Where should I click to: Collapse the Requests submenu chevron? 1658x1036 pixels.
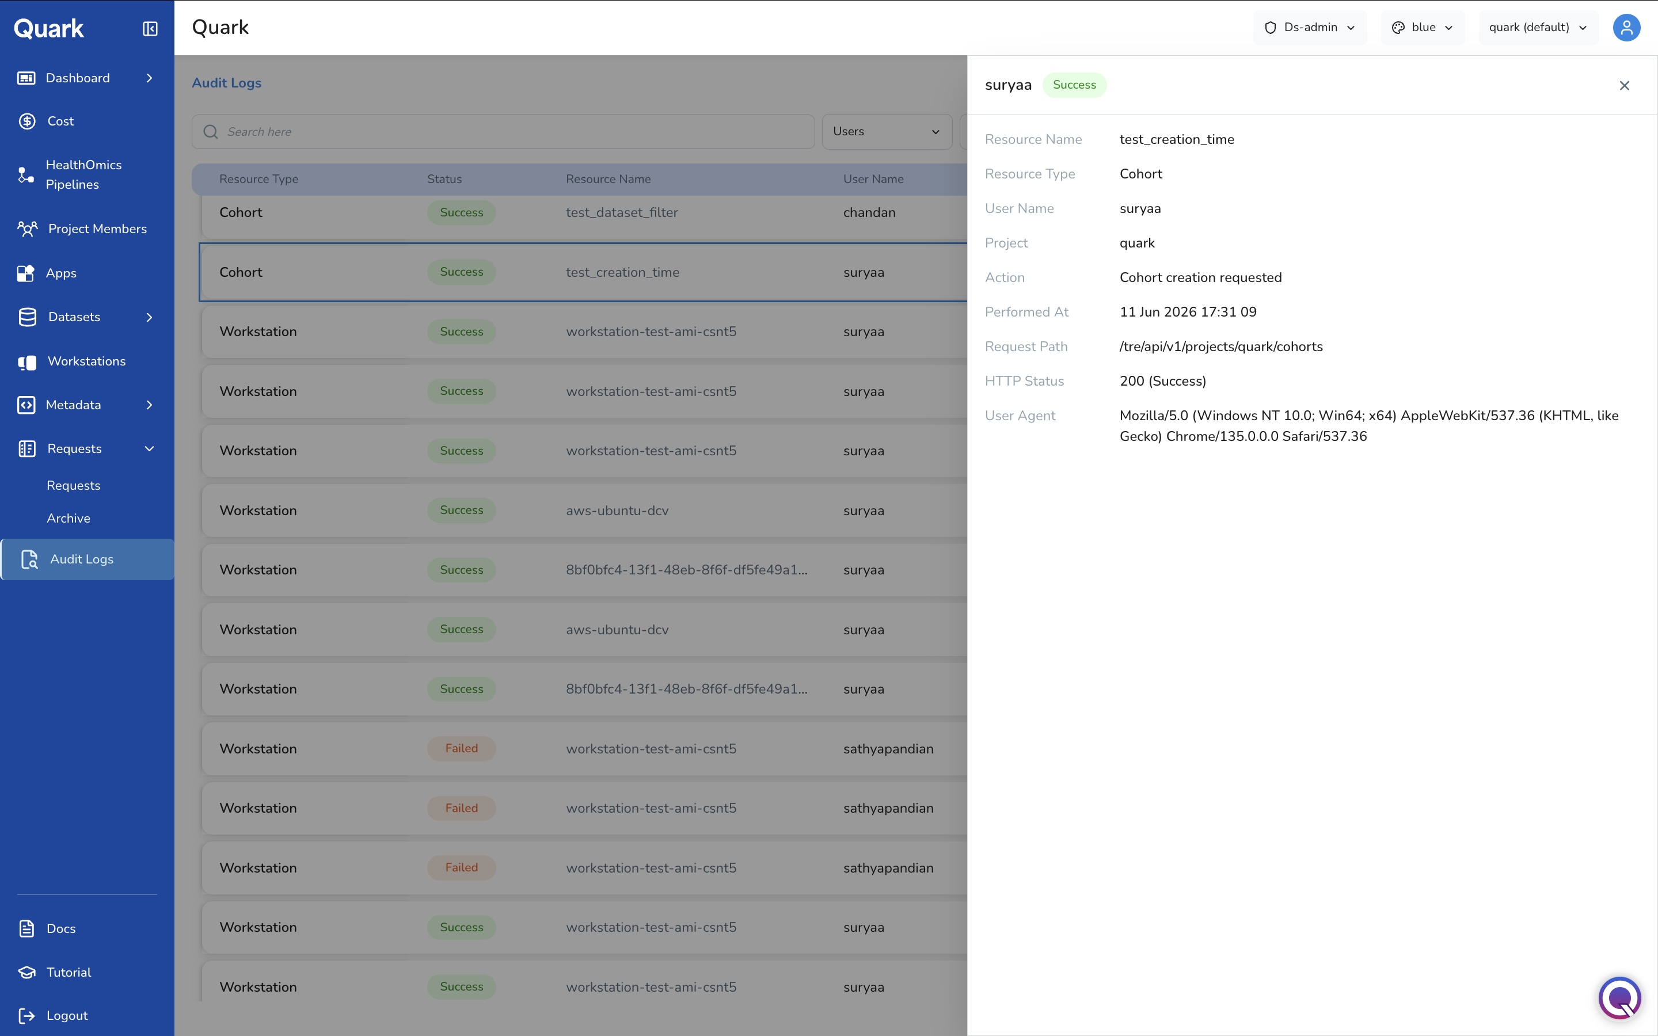(149, 449)
